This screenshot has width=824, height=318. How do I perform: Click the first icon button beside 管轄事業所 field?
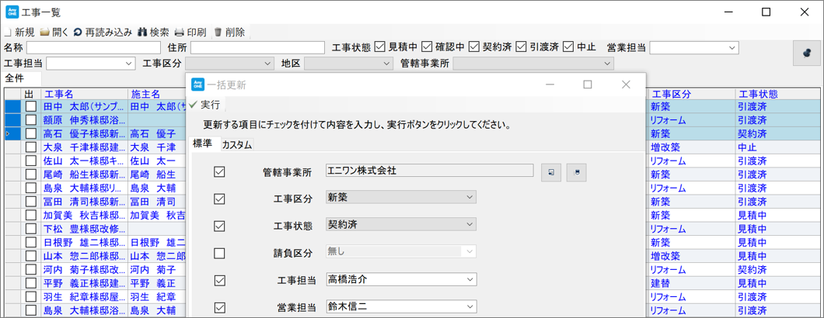click(x=550, y=173)
